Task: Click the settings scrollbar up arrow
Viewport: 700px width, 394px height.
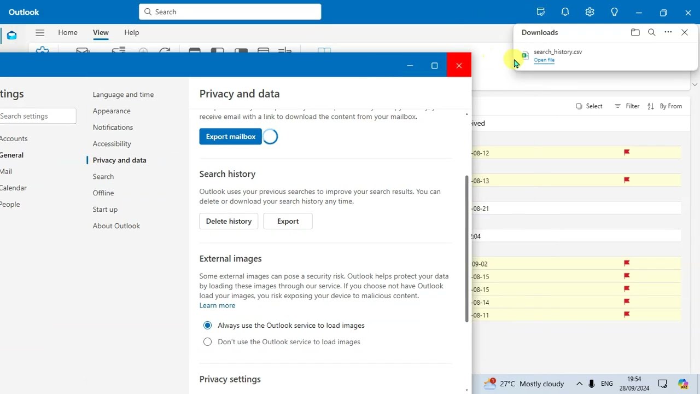Action: [466, 114]
